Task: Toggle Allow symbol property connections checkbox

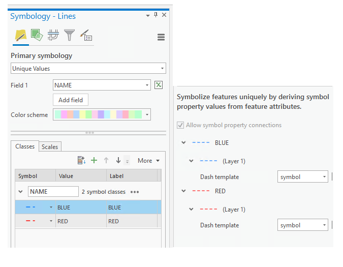Action: [180, 125]
